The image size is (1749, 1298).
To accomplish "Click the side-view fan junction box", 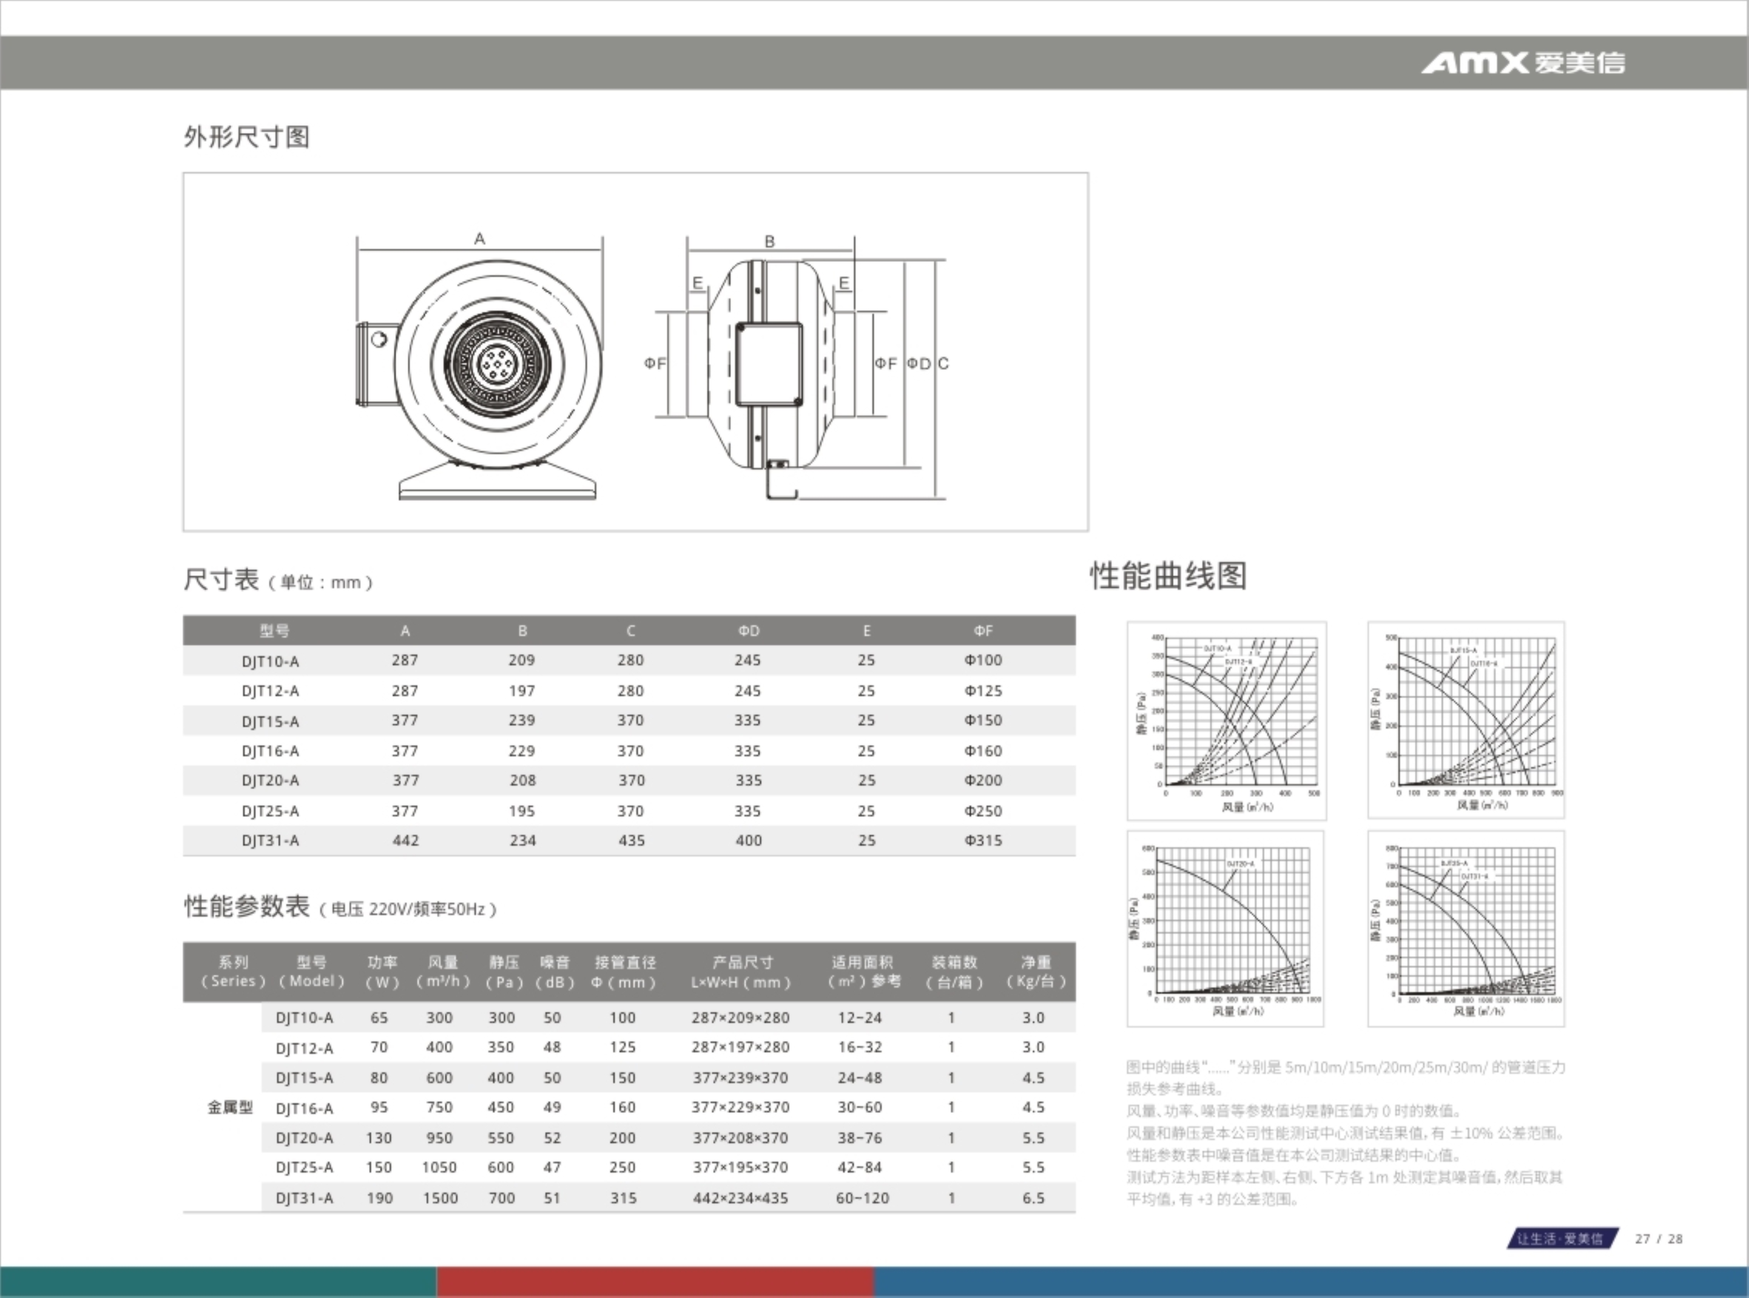I will click(768, 363).
